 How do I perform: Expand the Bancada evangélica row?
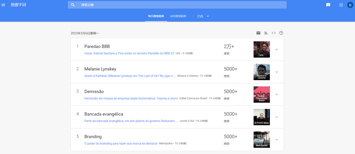coord(276,117)
